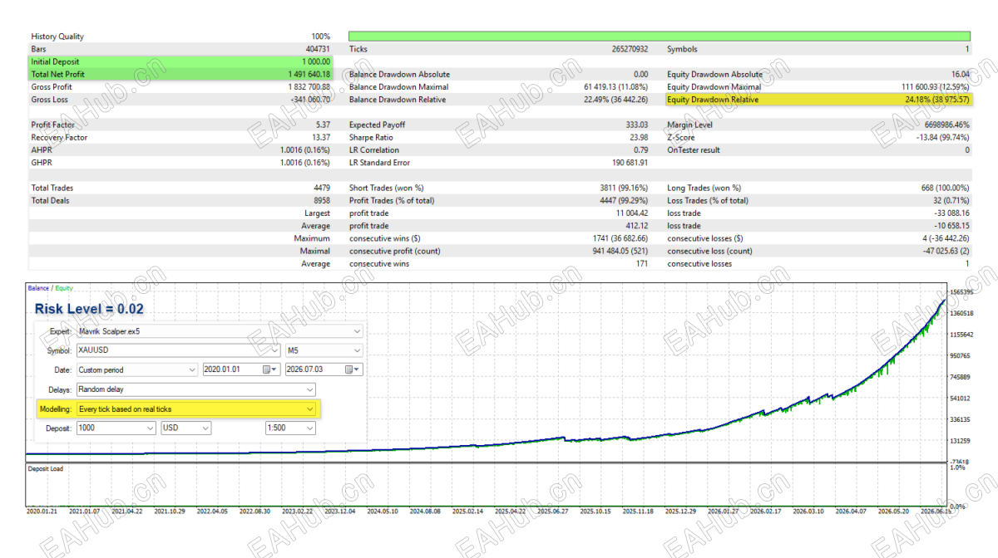
Task: Click average loss trade value -10 658.15
Action: 953,226
